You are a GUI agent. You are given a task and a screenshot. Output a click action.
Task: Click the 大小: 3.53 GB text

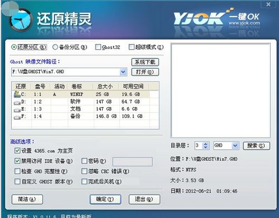click(x=187, y=180)
